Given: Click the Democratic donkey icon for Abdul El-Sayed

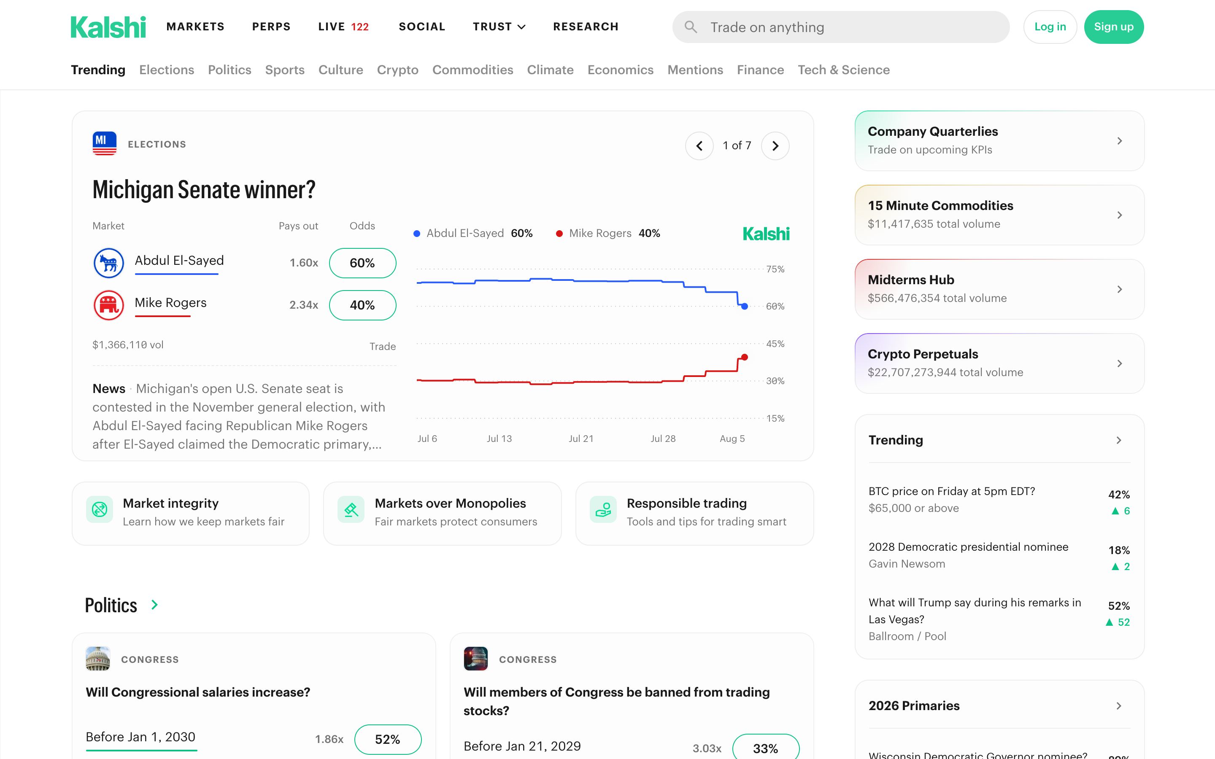Looking at the screenshot, I should (108, 263).
